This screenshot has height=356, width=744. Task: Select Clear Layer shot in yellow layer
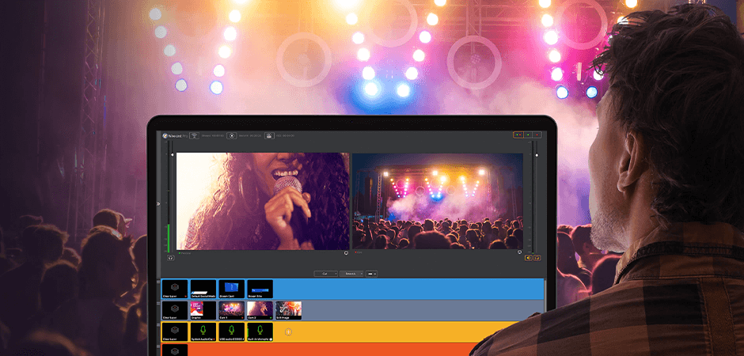point(175,331)
